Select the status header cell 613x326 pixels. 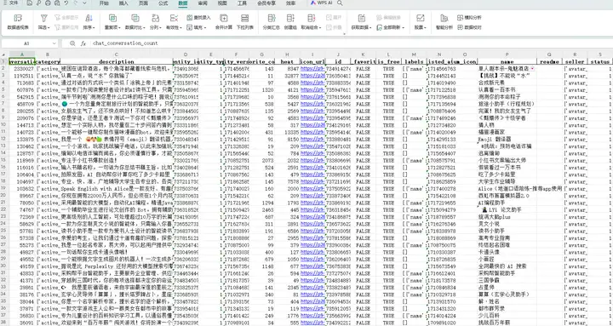pyautogui.click(x=599, y=62)
